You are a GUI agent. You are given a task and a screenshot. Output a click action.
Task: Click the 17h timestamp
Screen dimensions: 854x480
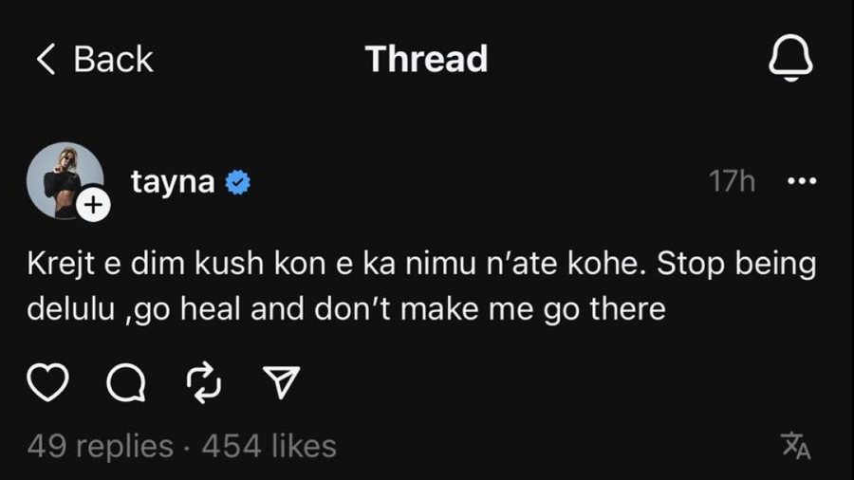[732, 182]
